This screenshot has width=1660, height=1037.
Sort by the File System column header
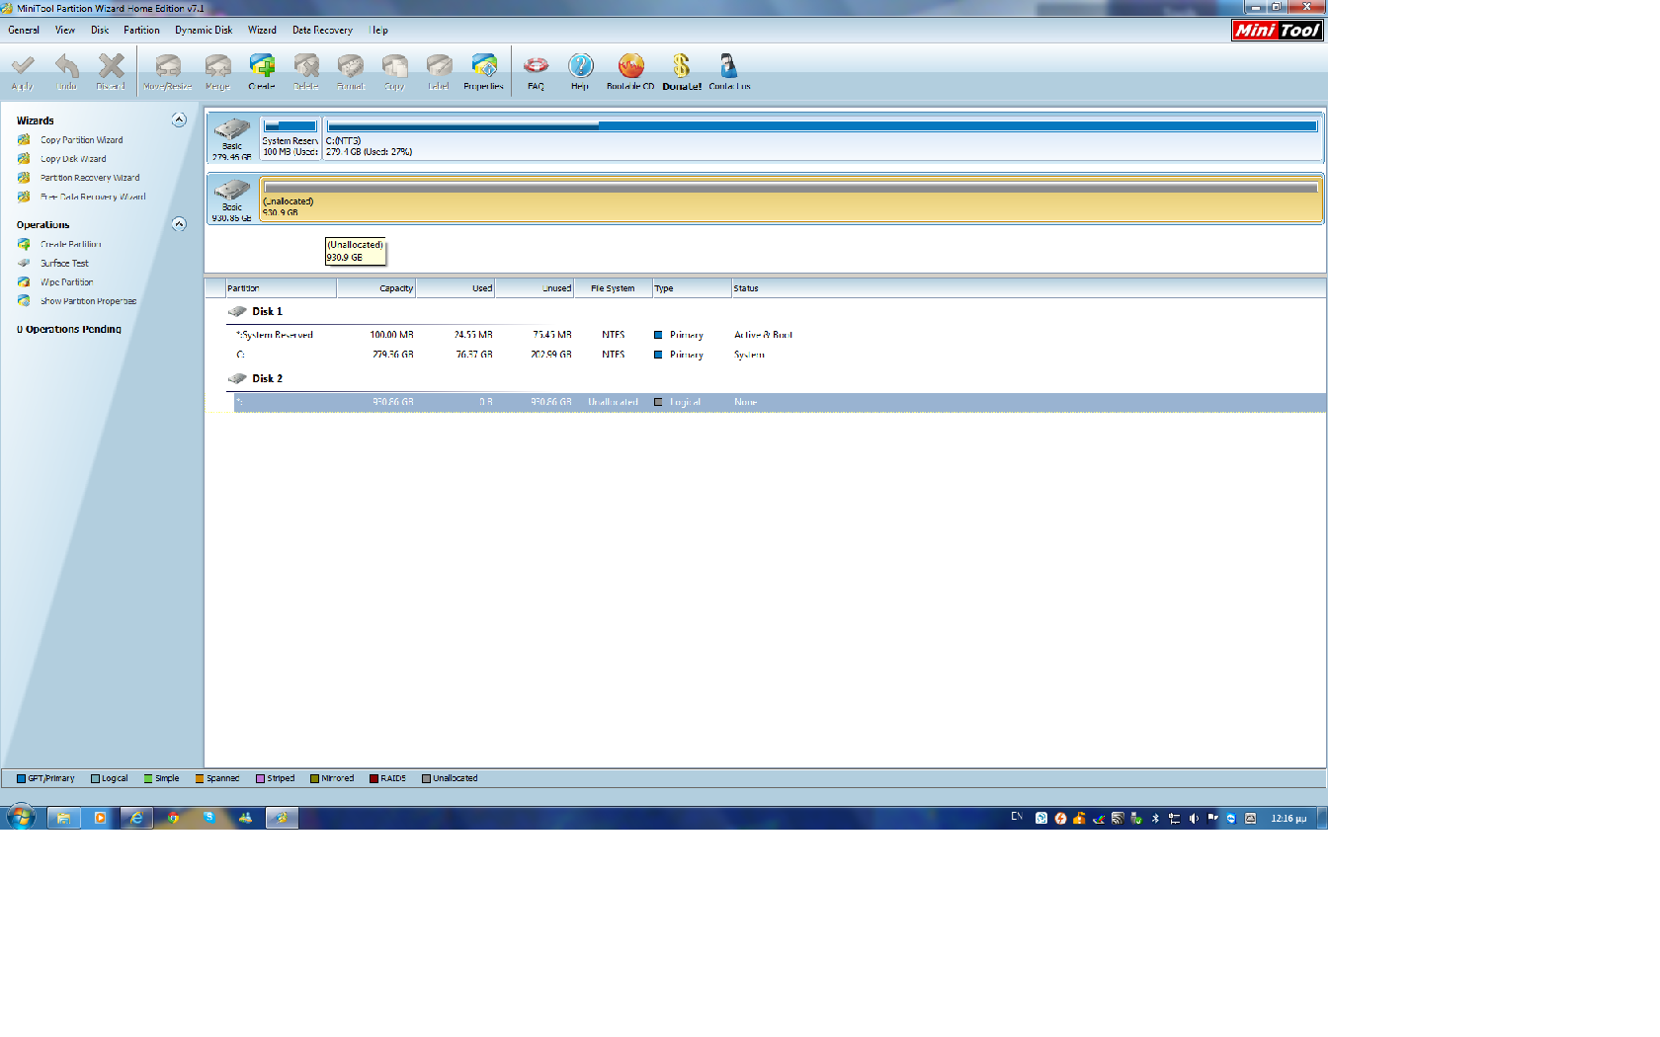coord(613,288)
